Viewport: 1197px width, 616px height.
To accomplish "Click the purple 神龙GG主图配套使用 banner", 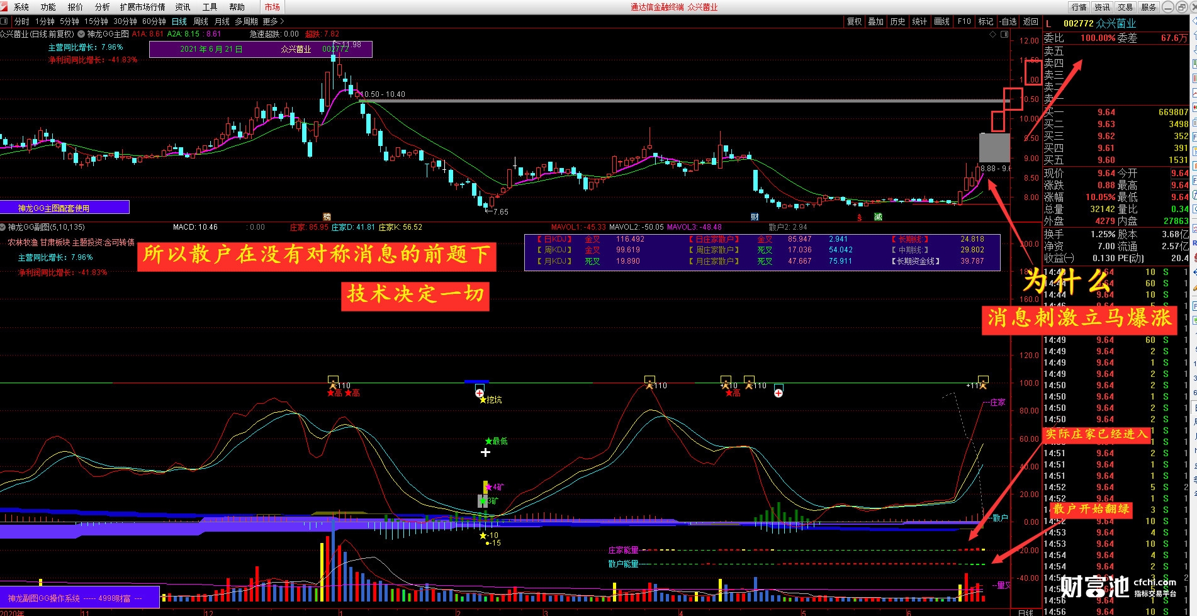I will [x=64, y=208].
